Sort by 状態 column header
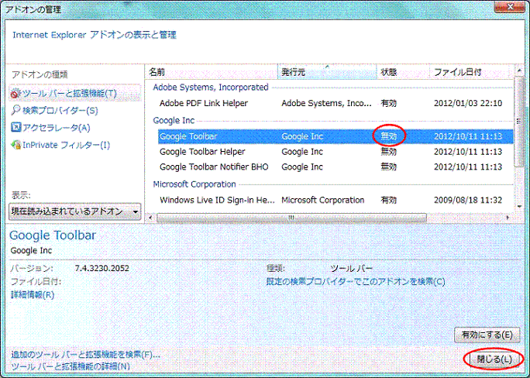The image size is (530, 378). pyautogui.click(x=403, y=71)
